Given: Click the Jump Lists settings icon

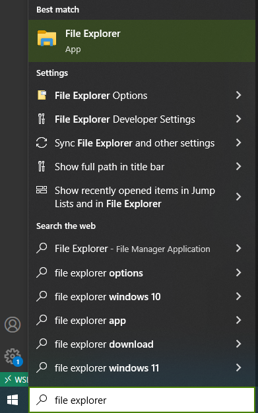Looking at the screenshot, I should click(x=42, y=189).
